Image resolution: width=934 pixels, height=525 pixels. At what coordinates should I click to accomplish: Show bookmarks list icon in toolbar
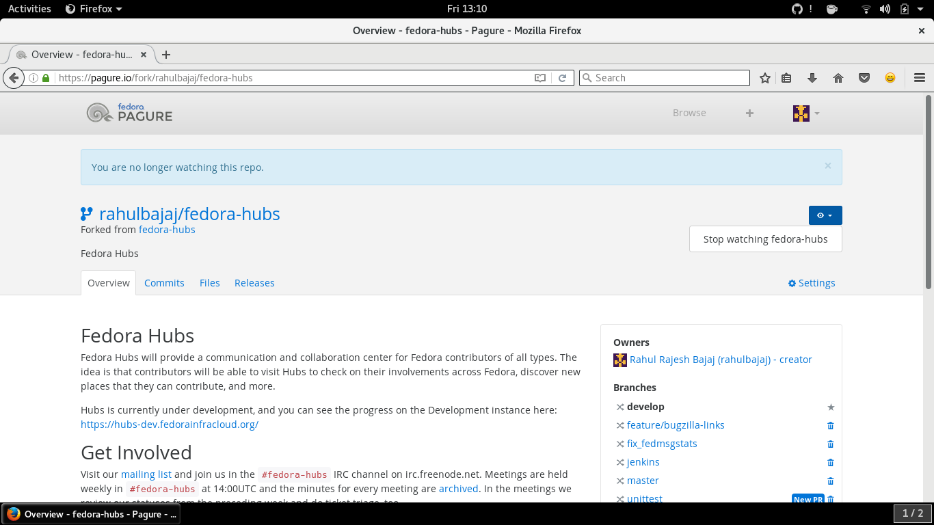click(x=786, y=78)
